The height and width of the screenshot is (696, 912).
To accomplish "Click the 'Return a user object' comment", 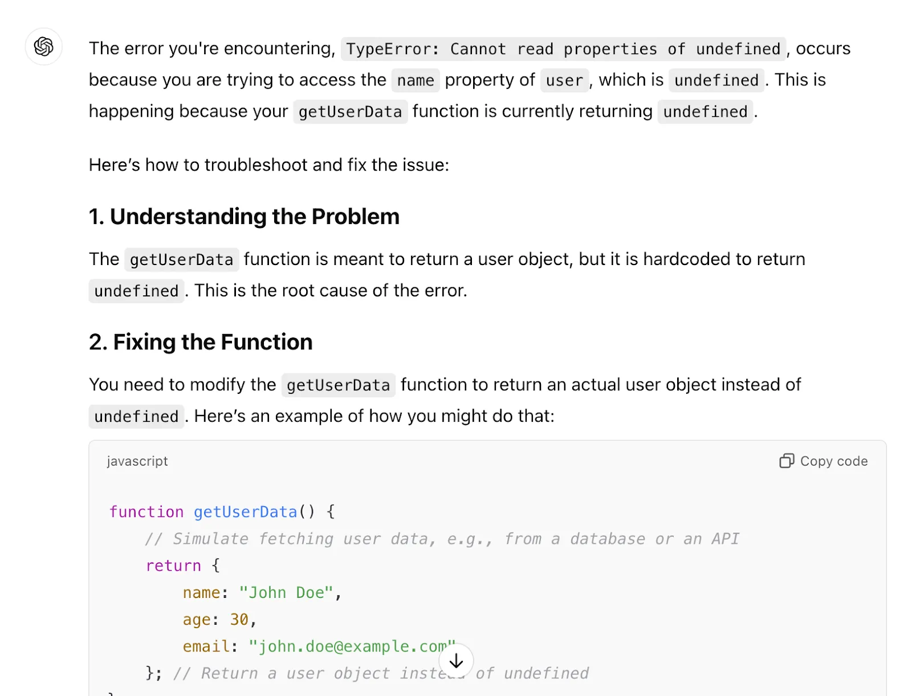I will [x=381, y=673].
